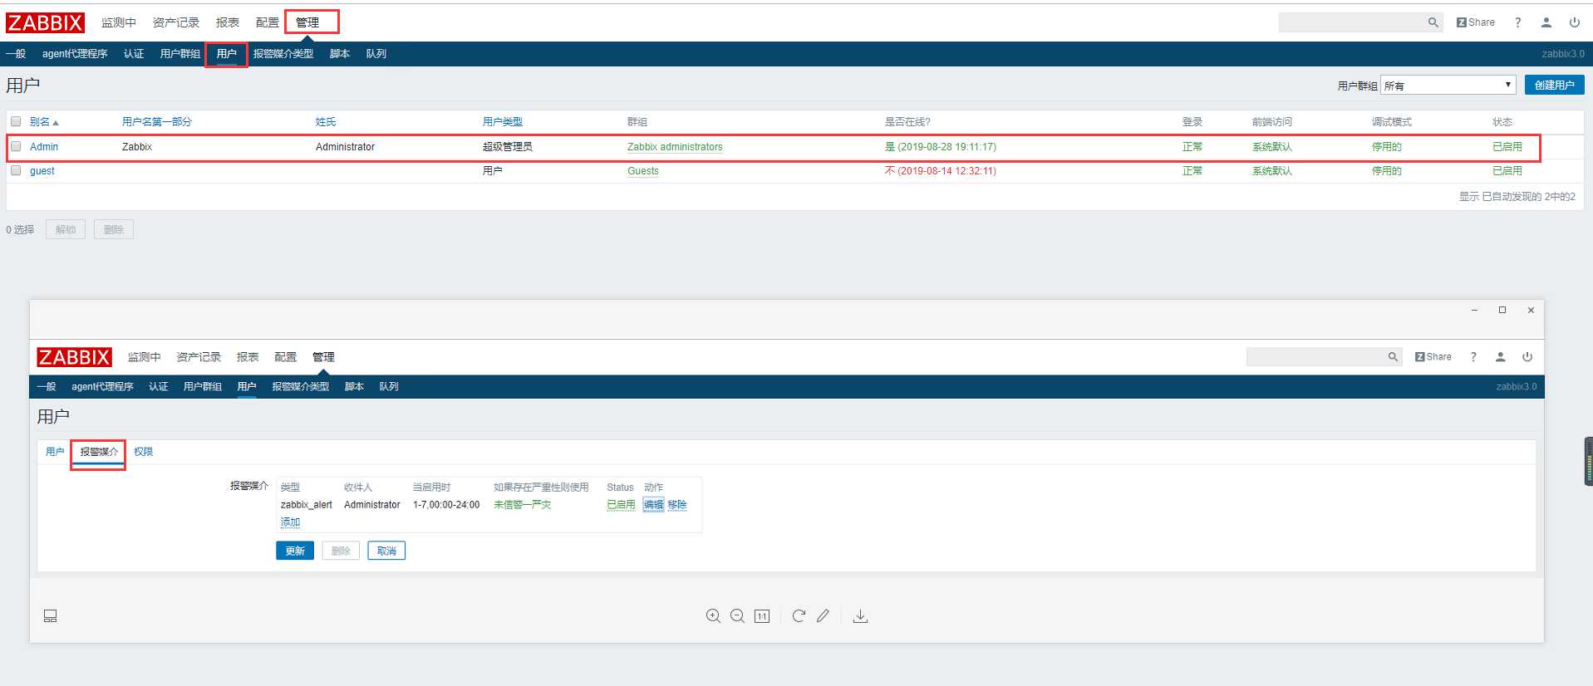Screen dimensions: 1593x686
Task: Click the thumbnail view icon at the viewer's bottom left
Action: tap(50, 616)
